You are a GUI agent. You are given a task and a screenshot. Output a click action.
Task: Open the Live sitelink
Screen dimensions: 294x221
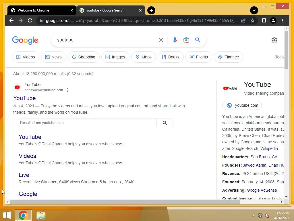24,175
